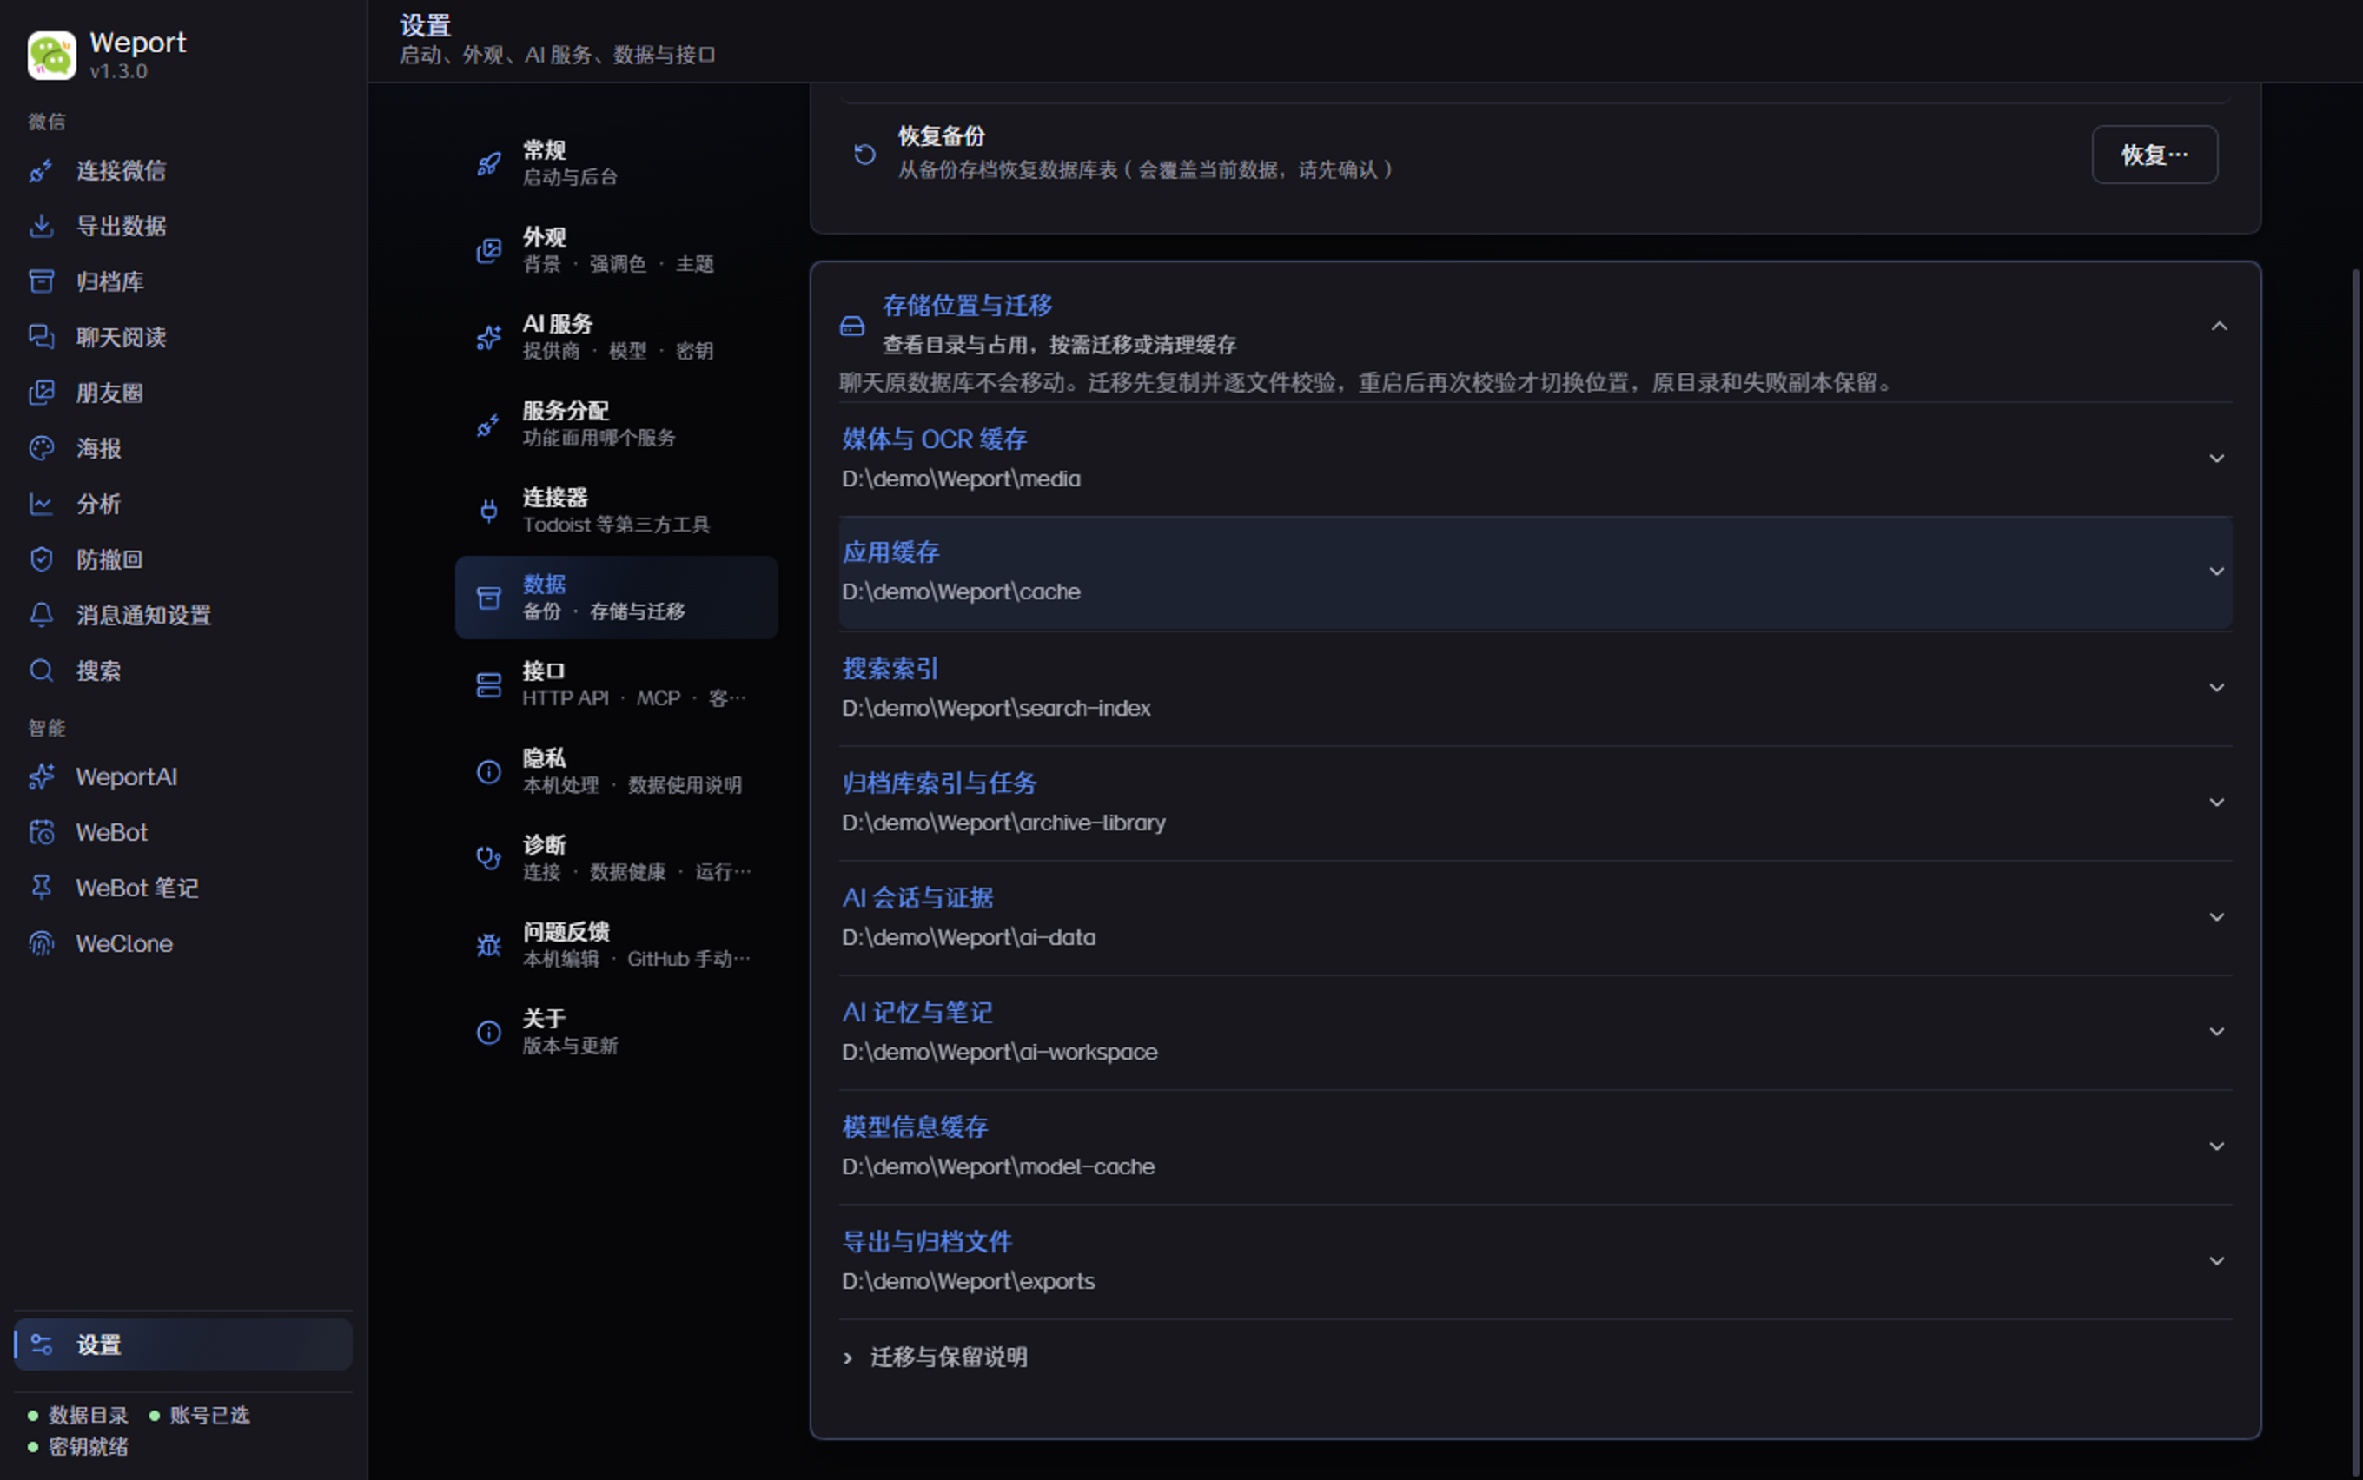2363x1480 pixels.
Task: Open the 问题反馈 settings tab
Action: pos(617,945)
